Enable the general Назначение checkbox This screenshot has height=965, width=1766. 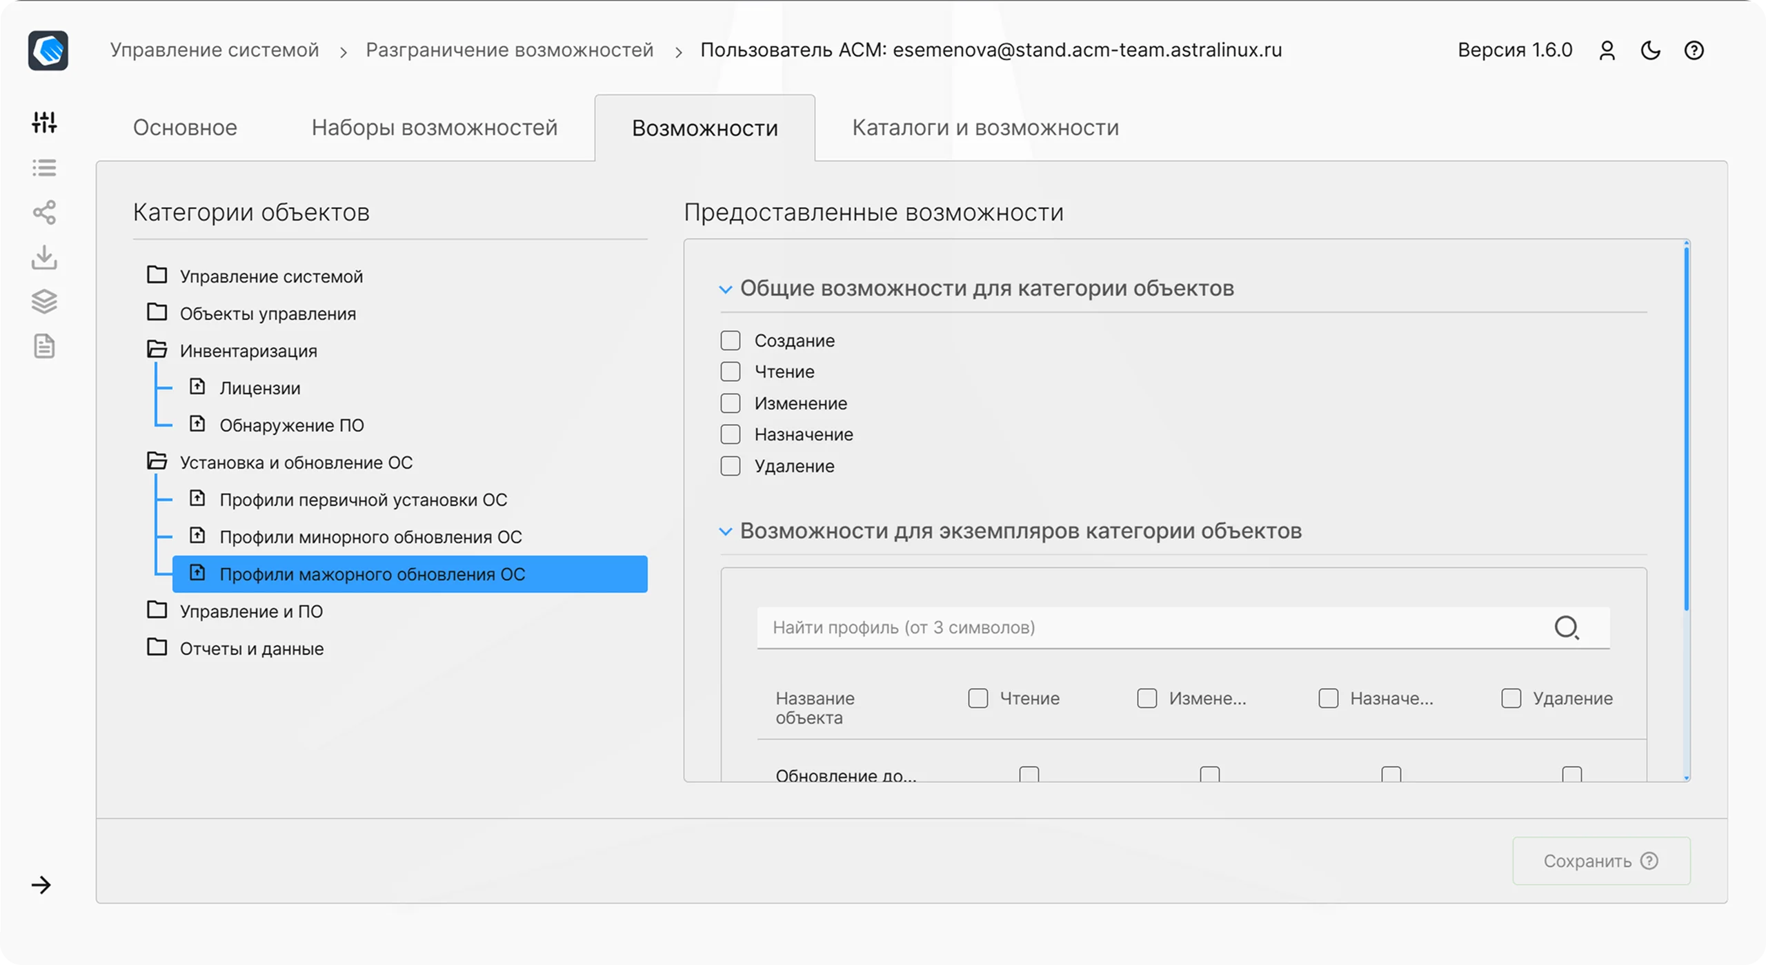point(731,434)
